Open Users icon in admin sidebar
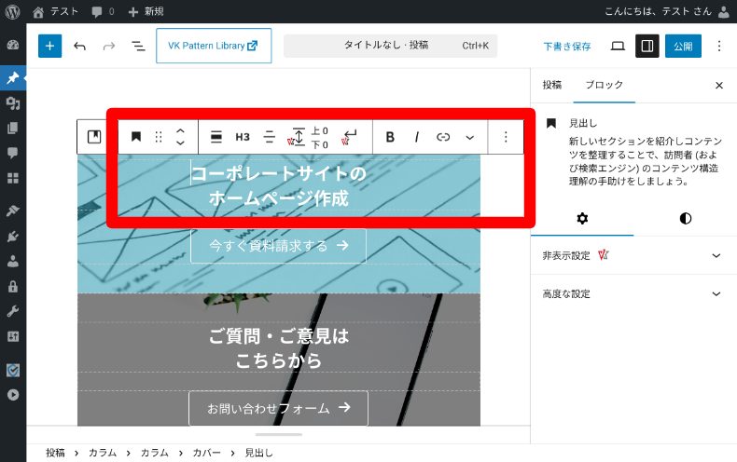The height and width of the screenshot is (462, 737). coord(13,262)
